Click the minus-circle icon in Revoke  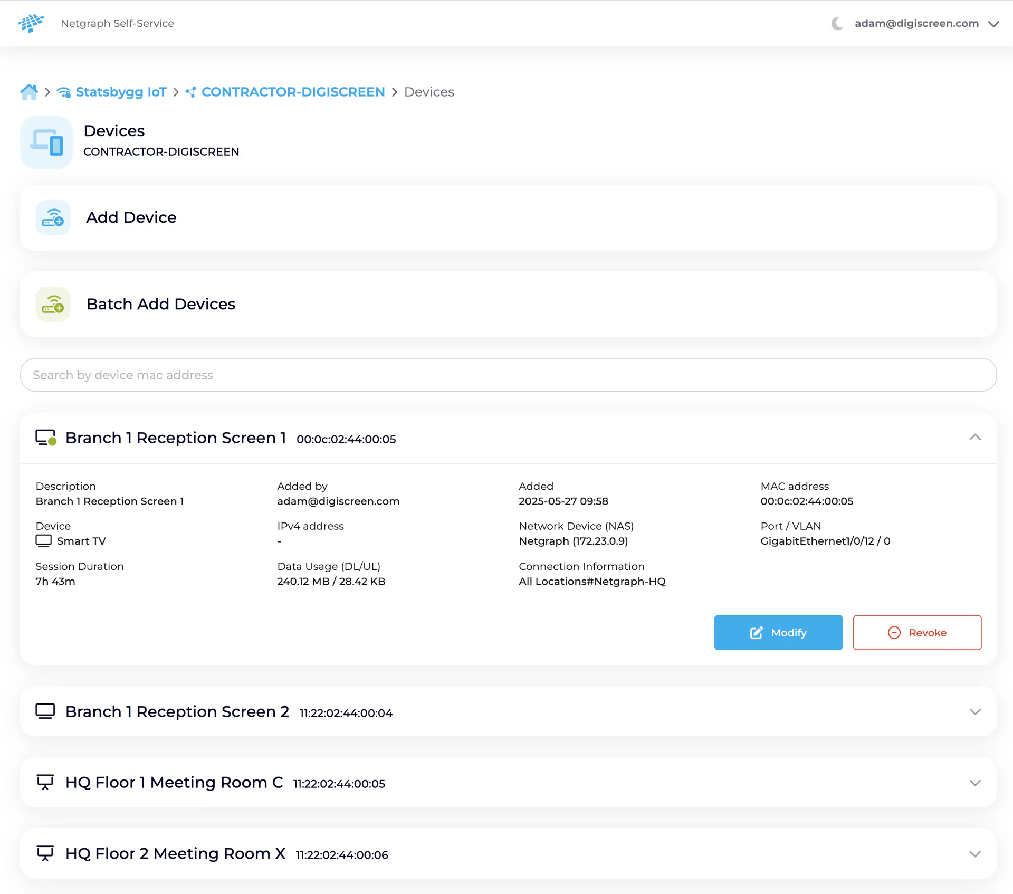pos(894,632)
